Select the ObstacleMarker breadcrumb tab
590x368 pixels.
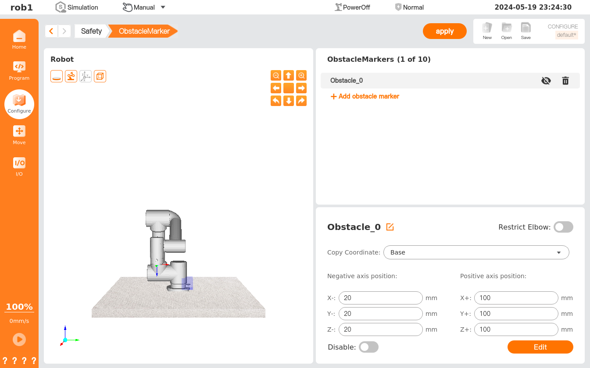coord(144,31)
